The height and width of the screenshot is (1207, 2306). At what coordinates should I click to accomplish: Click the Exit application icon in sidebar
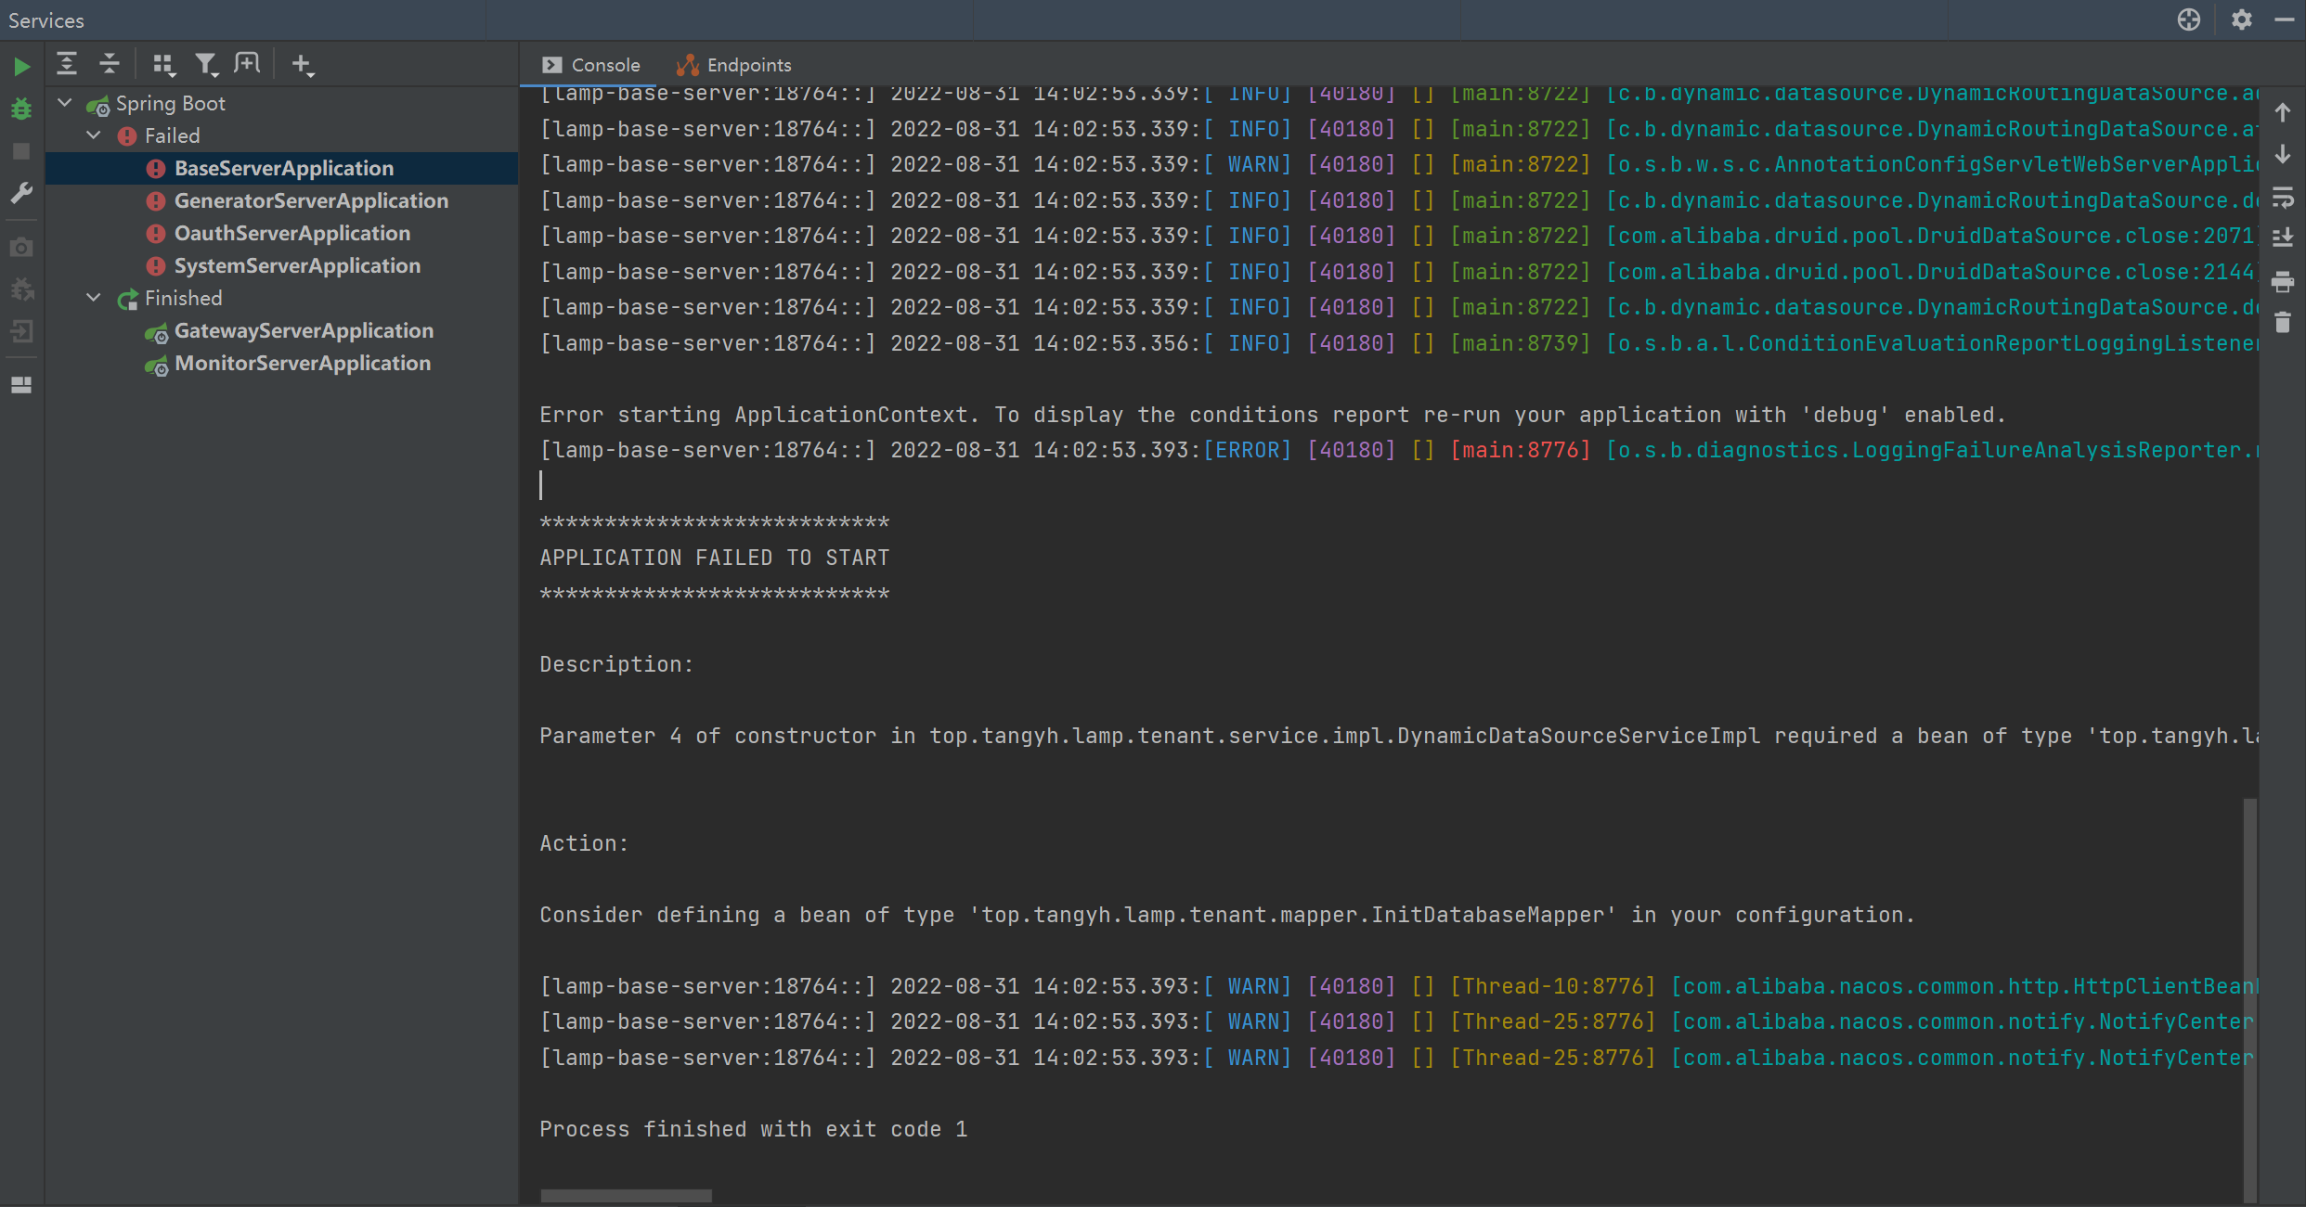(21, 331)
